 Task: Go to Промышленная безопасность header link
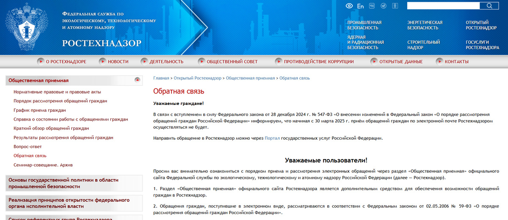pos(364,25)
